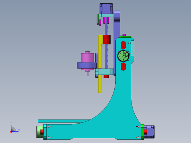The height and width of the screenshot is (143, 191).
Task: Select the magenta knob atop the cyan frame
Action: [124, 35]
